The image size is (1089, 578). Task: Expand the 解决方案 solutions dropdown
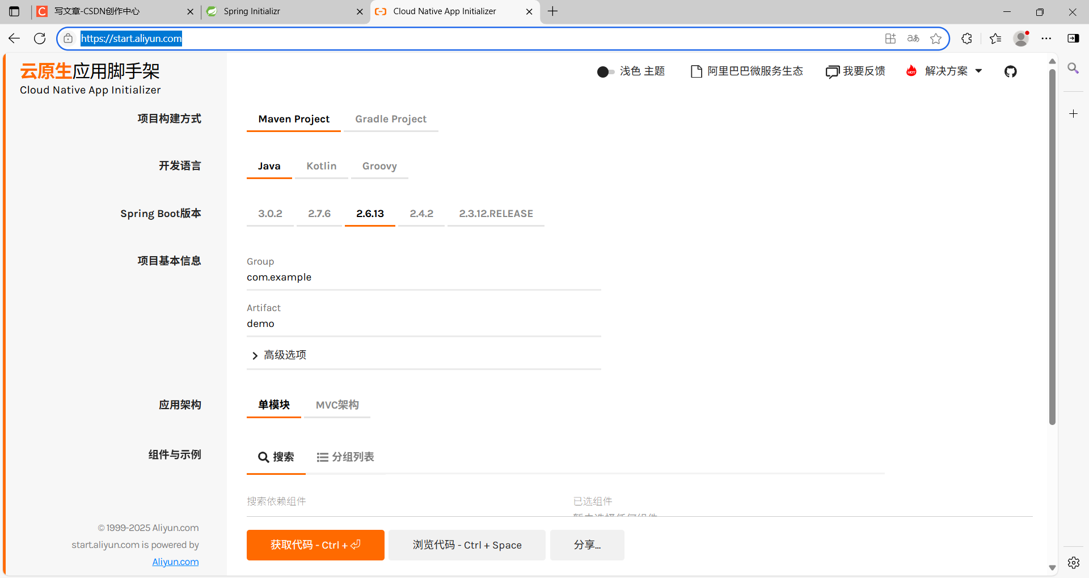[944, 71]
